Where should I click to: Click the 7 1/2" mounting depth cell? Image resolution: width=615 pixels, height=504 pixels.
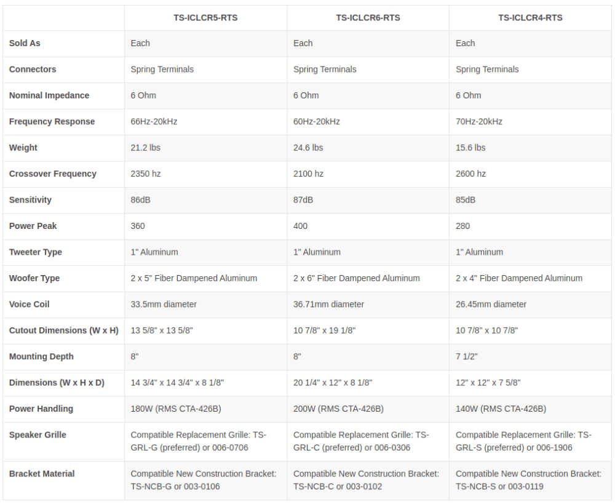point(466,356)
